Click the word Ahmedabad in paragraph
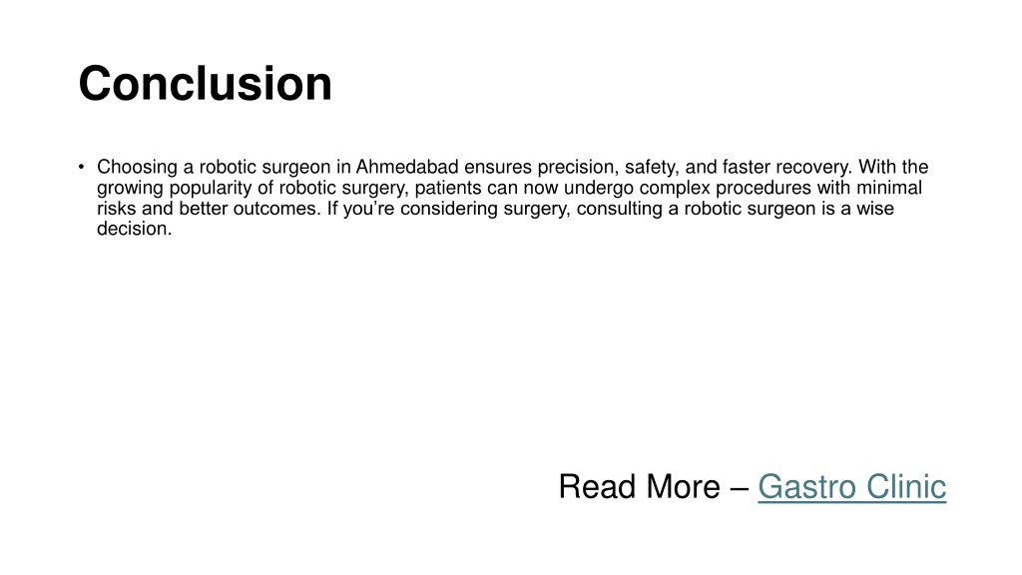 407,167
